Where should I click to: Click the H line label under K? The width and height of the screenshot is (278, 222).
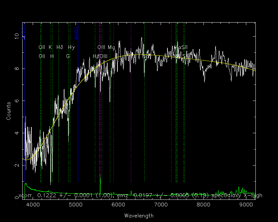pos(52,56)
